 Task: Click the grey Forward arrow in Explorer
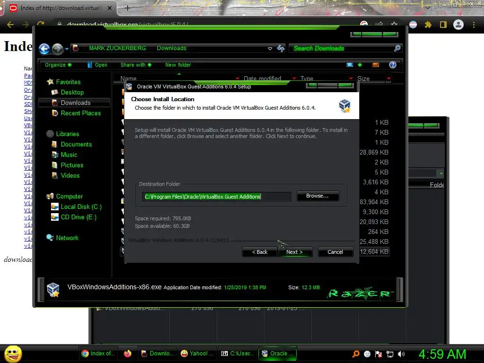click(57, 49)
